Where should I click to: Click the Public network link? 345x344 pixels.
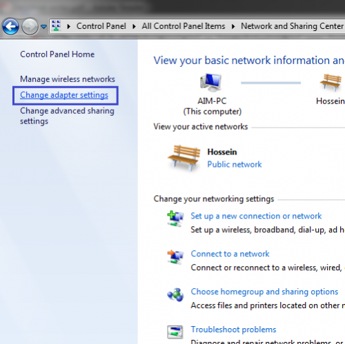coord(235,164)
